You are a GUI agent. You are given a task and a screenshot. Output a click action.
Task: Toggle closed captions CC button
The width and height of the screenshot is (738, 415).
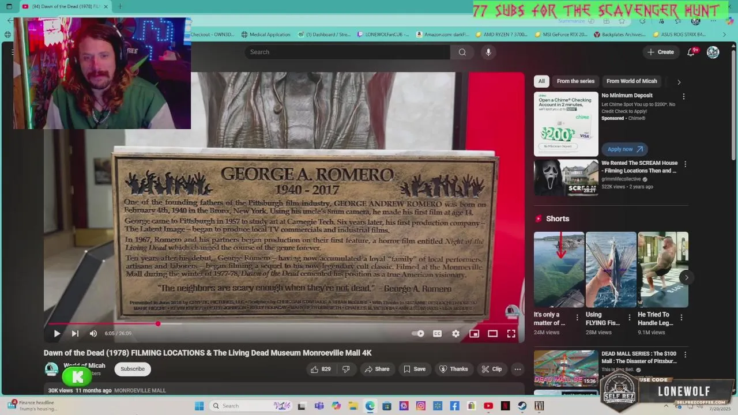(437, 333)
